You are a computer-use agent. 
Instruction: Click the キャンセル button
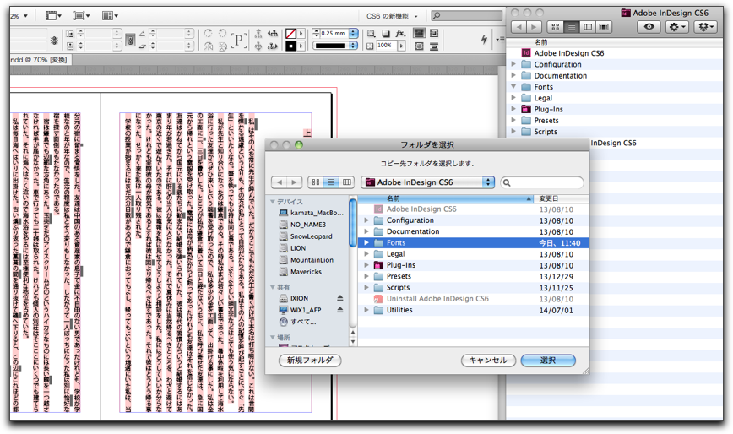[x=488, y=361]
